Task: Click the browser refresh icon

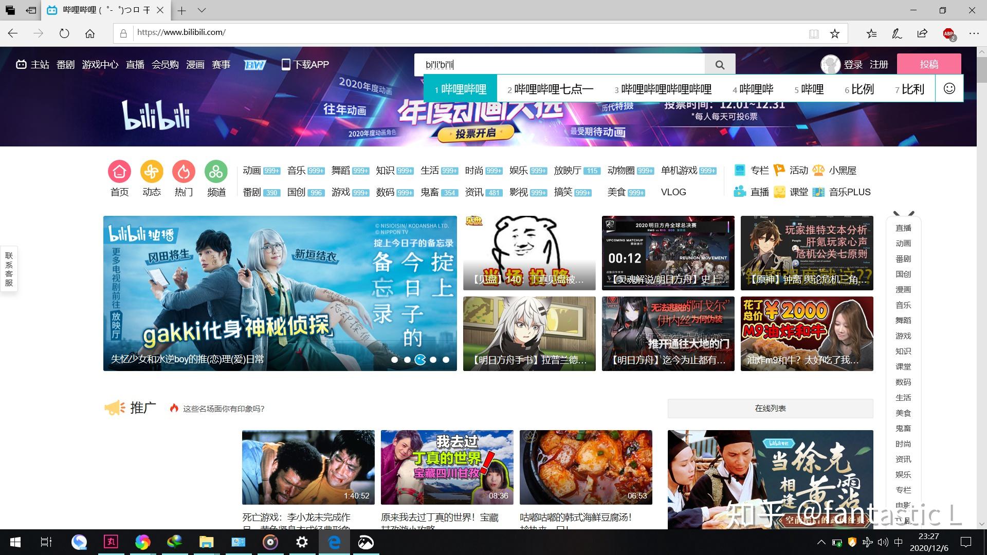Action: tap(64, 33)
